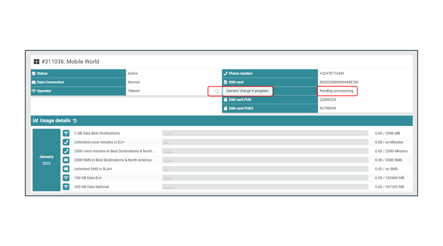Click the 300 GB Data National progress bar
443x246 pixels.
pos(265,187)
